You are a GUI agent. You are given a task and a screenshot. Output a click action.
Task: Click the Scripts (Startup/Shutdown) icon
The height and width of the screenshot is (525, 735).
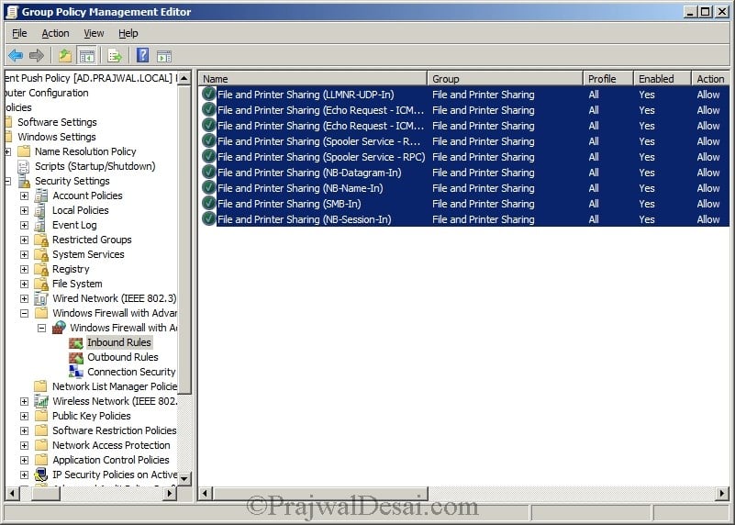pyautogui.click(x=24, y=166)
